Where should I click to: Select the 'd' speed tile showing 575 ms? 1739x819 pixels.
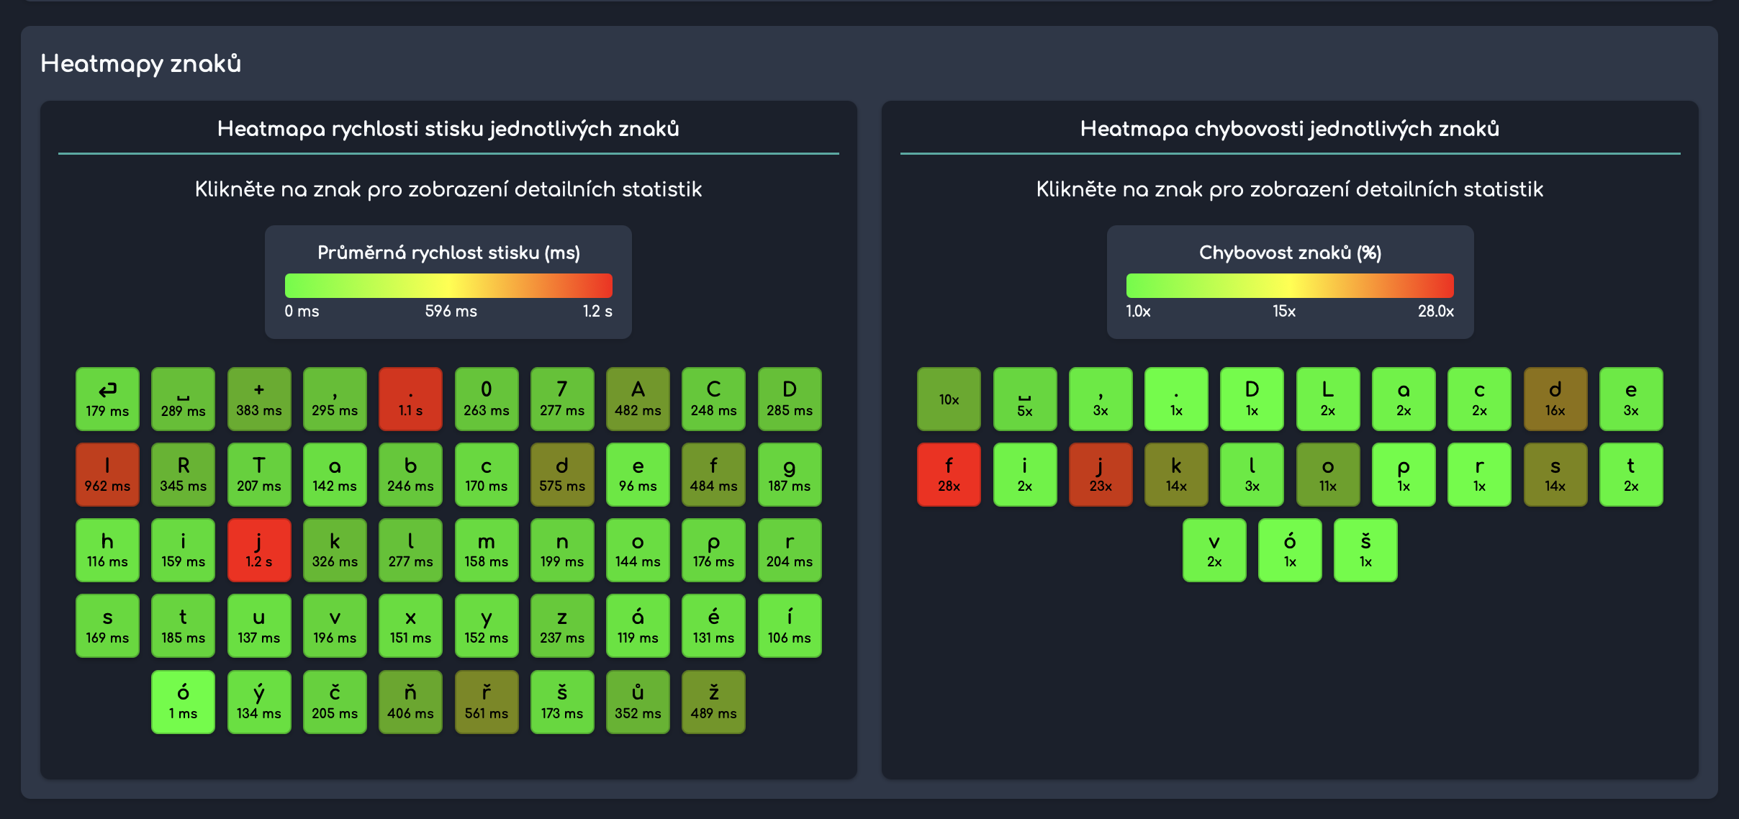(x=562, y=474)
